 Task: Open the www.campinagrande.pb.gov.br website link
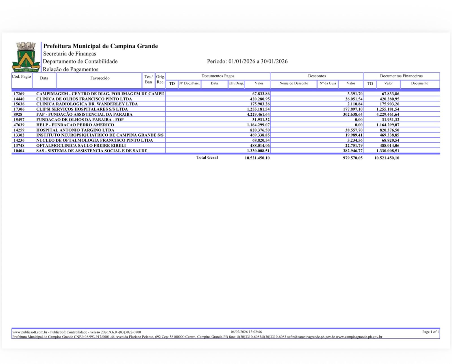point(359,337)
